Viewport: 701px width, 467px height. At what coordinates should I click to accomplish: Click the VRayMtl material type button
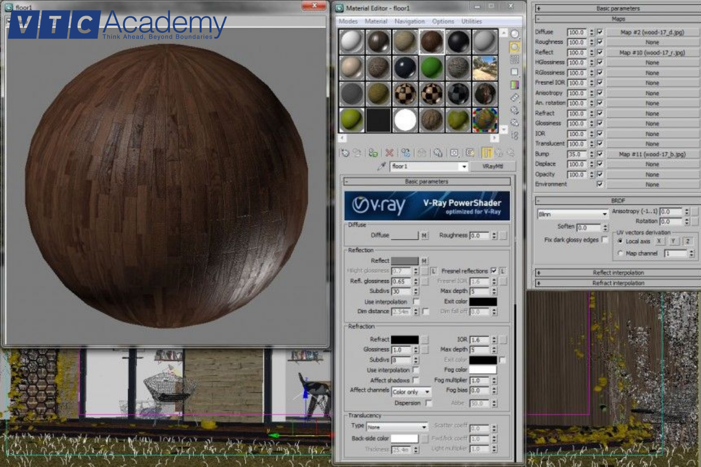[x=492, y=166]
